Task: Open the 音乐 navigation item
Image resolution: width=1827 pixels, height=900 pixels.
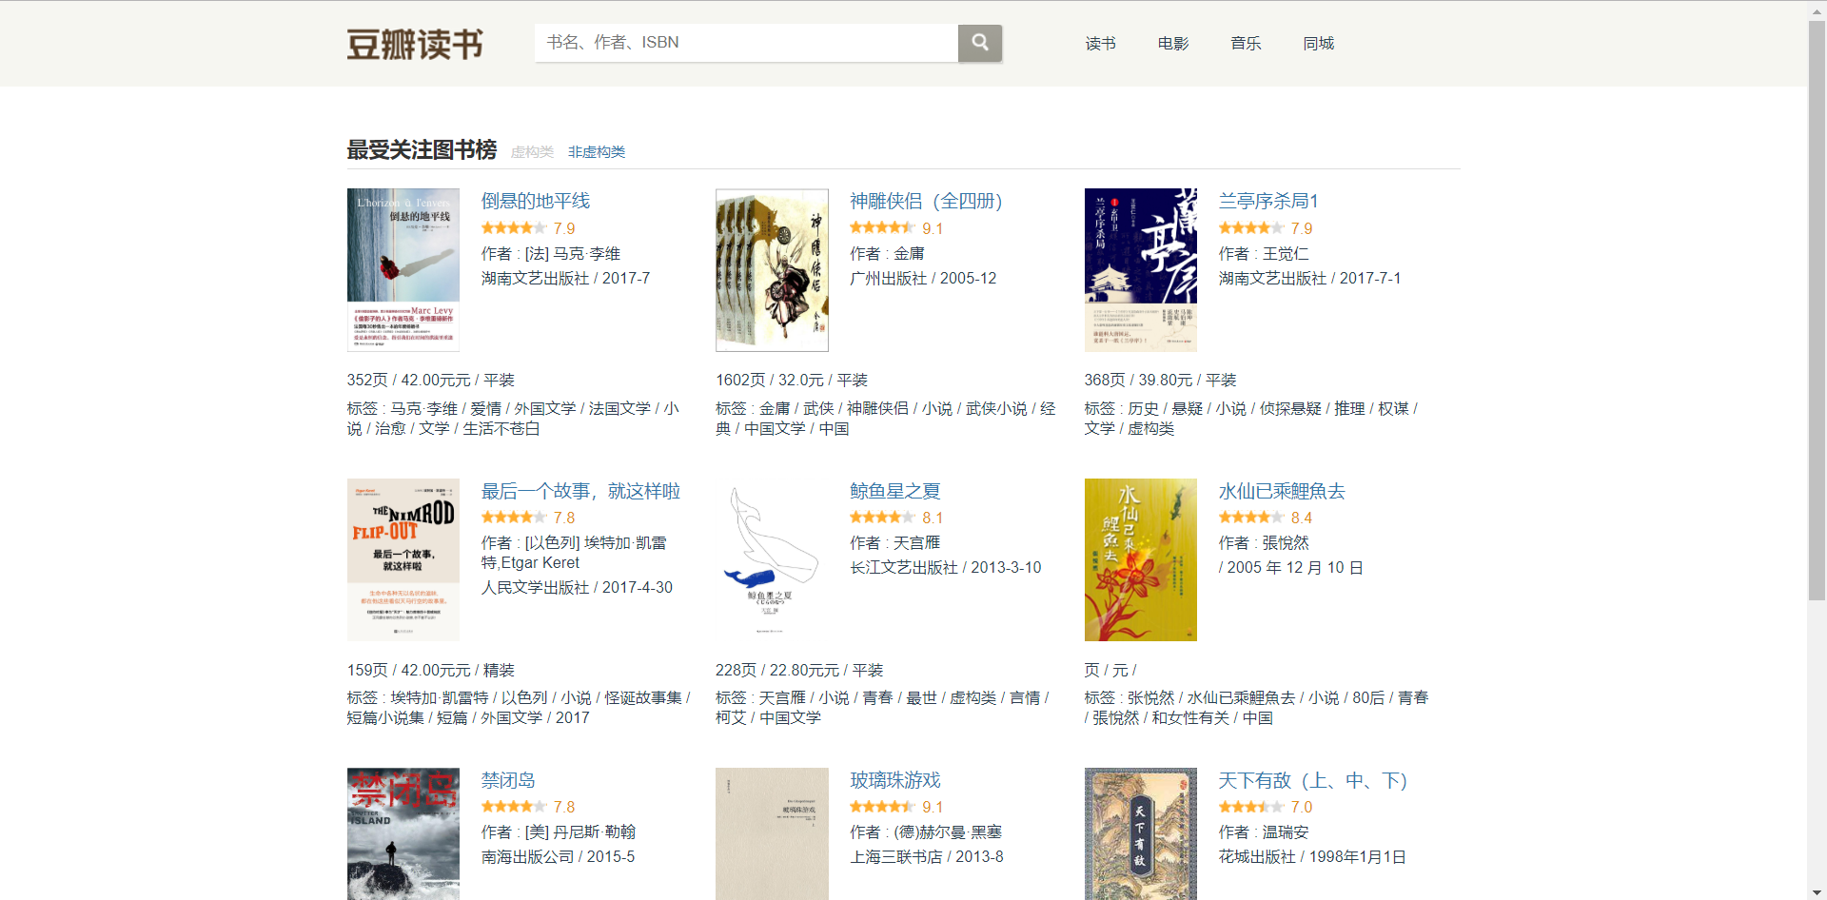Action: click(x=1246, y=43)
